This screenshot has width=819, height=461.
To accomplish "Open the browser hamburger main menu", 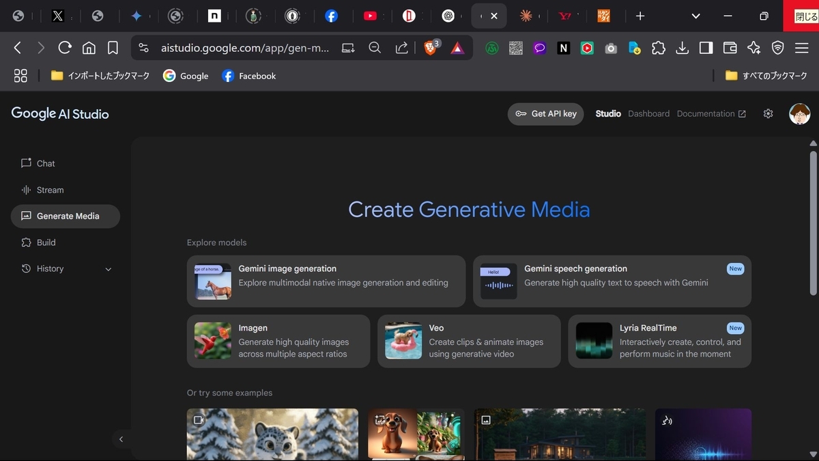I will click(x=801, y=48).
